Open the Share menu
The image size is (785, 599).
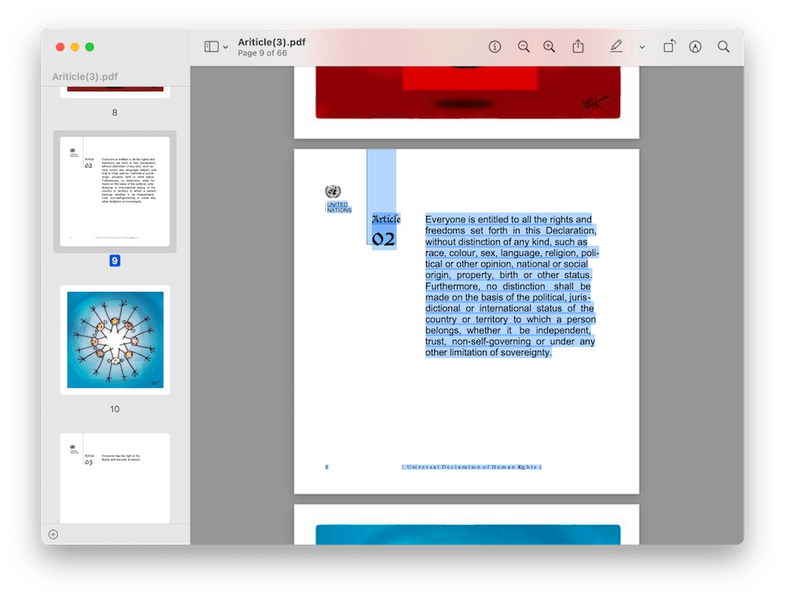(579, 46)
